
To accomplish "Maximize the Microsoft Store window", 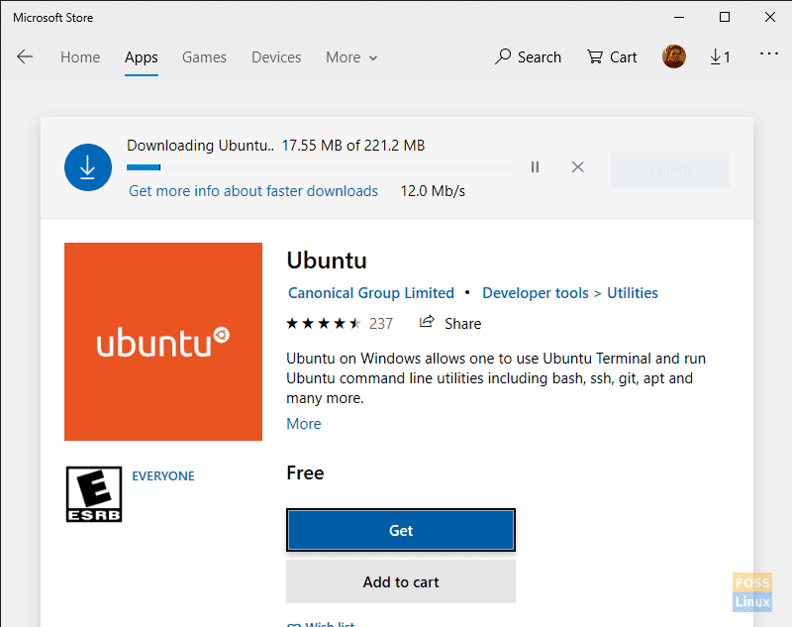I will click(x=725, y=17).
